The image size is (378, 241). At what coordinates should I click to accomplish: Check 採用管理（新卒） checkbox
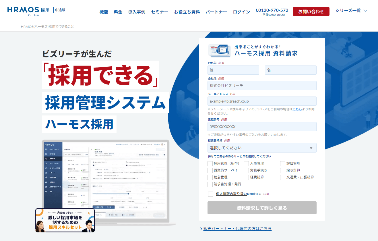[x=210, y=164]
